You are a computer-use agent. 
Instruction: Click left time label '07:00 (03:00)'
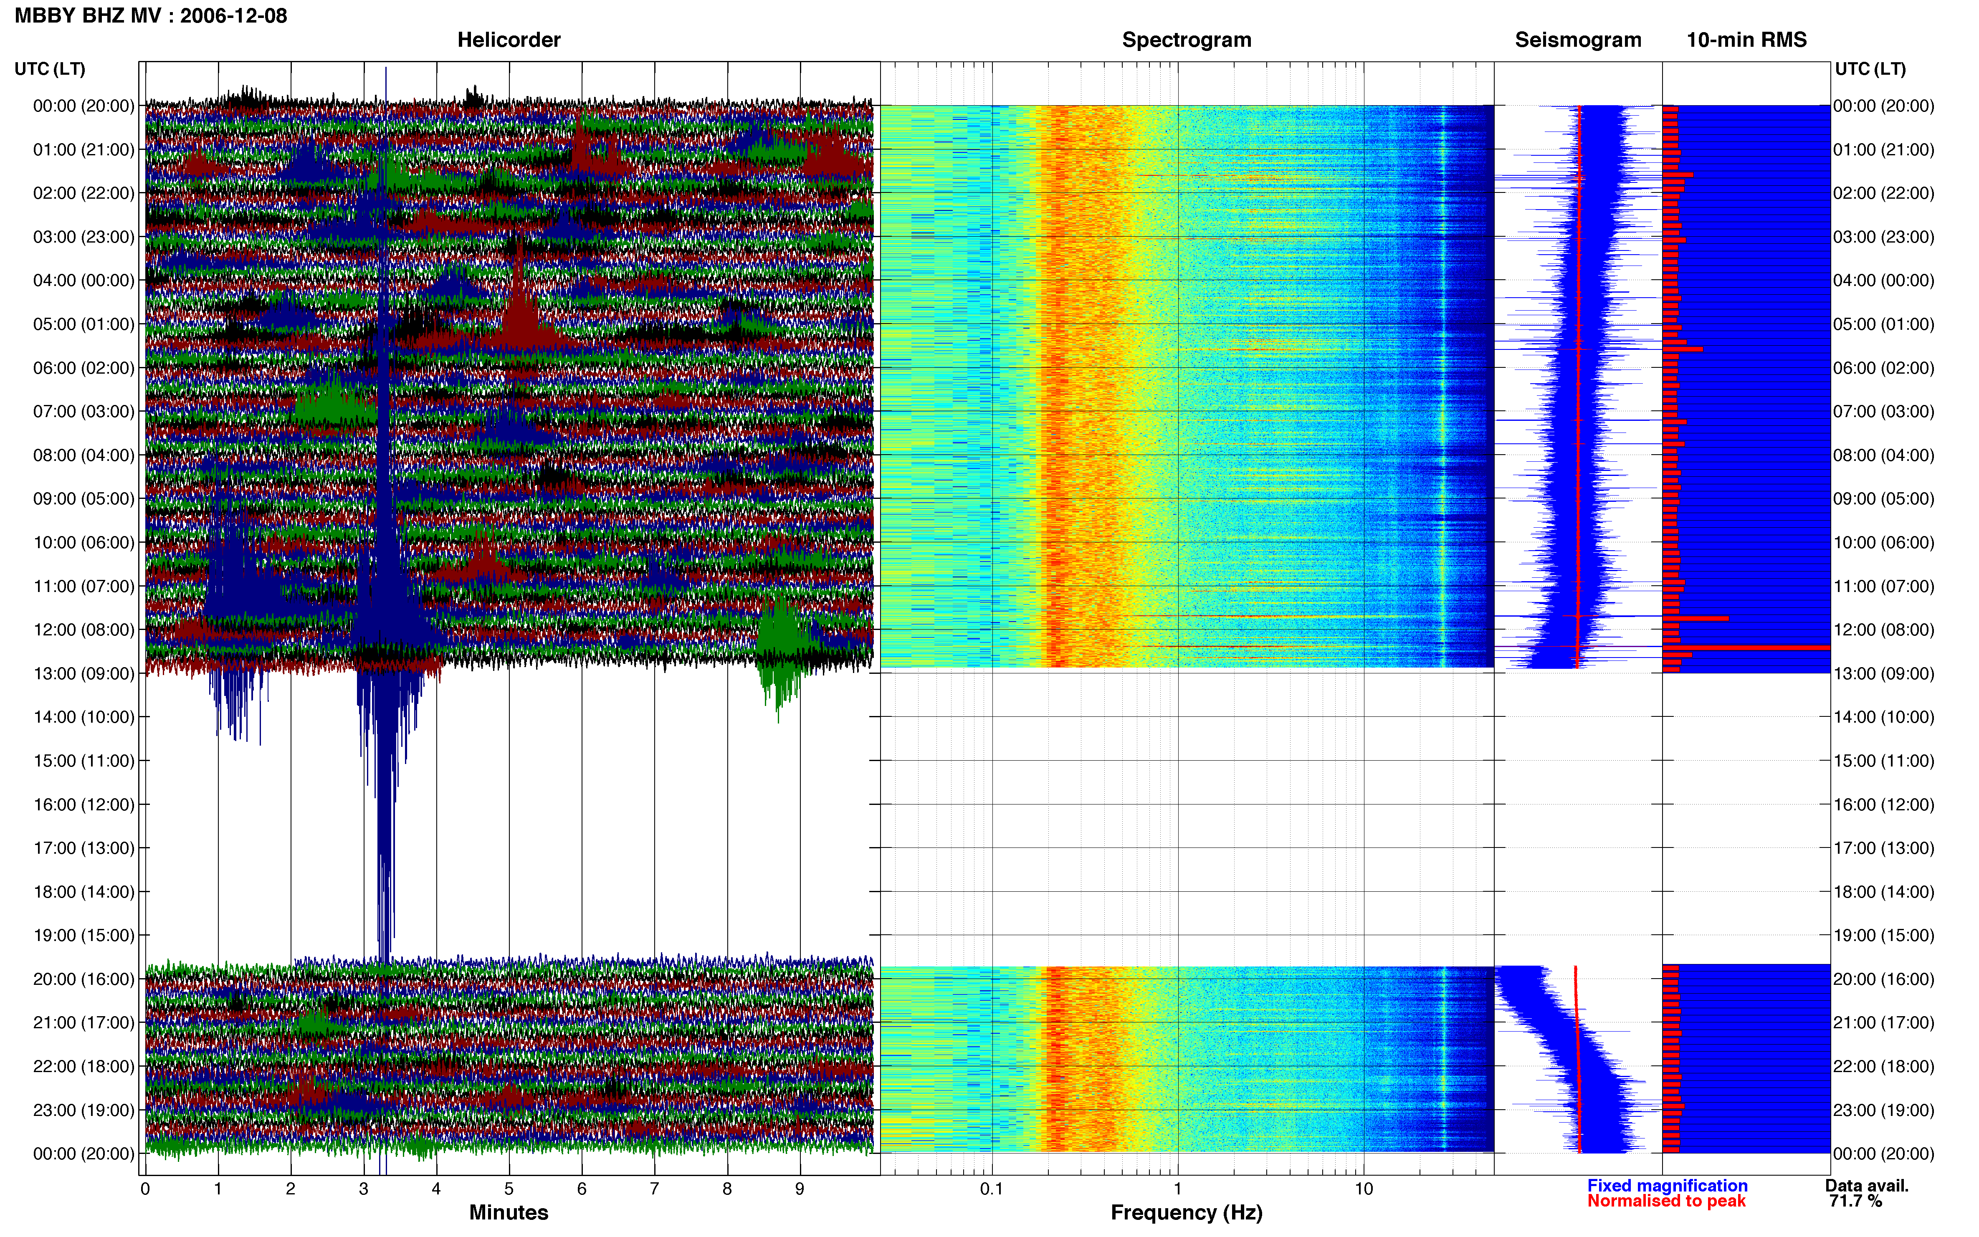pyautogui.click(x=84, y=412)
